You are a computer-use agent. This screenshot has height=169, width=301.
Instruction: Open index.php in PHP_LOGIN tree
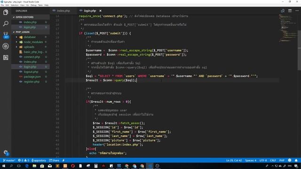tap(31, 62)
